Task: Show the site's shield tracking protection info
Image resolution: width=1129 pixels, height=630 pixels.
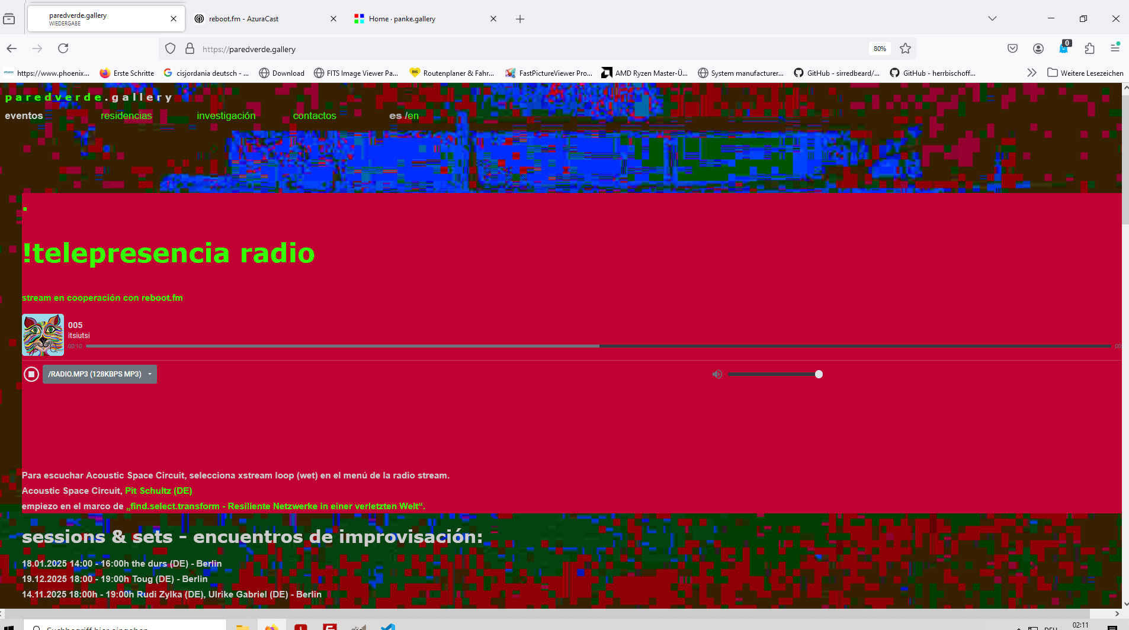Action: click(x=171, y=49)
